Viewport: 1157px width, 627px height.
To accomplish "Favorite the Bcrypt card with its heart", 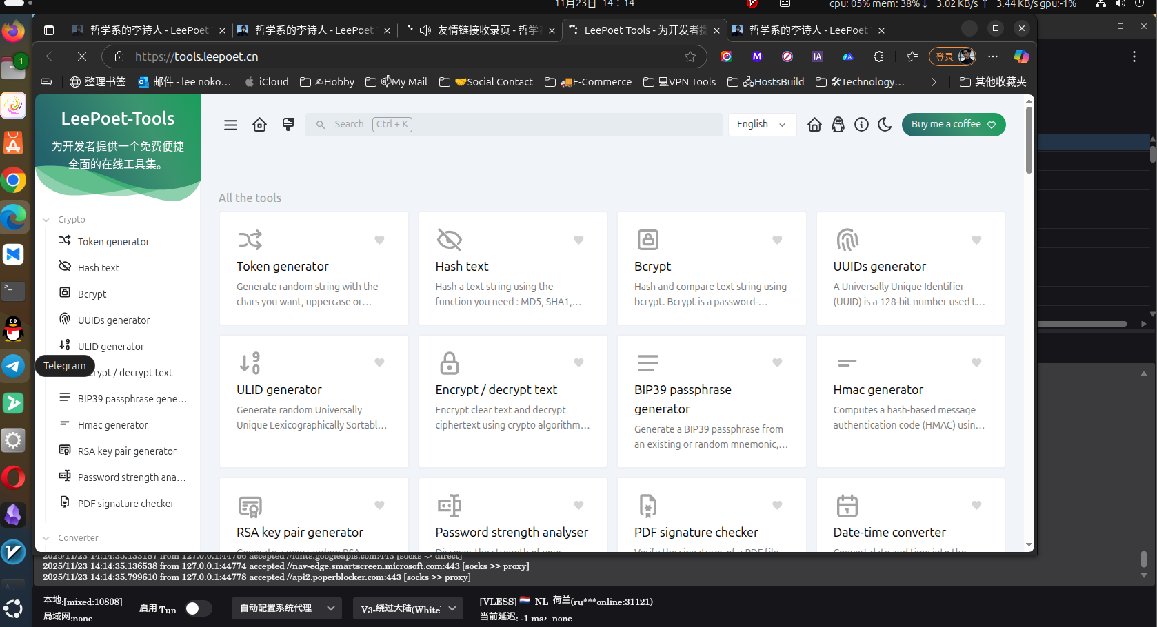I will 777,240.
